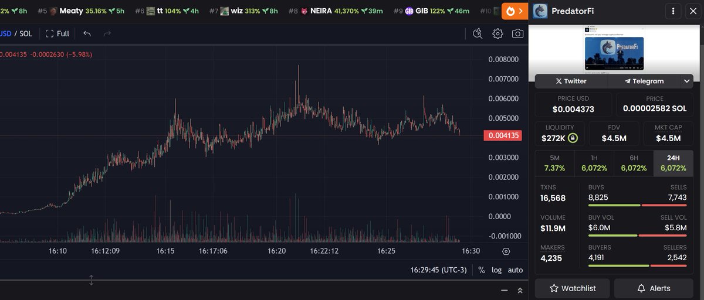Click the VOLUME $11.9M stat

point(553,223)
